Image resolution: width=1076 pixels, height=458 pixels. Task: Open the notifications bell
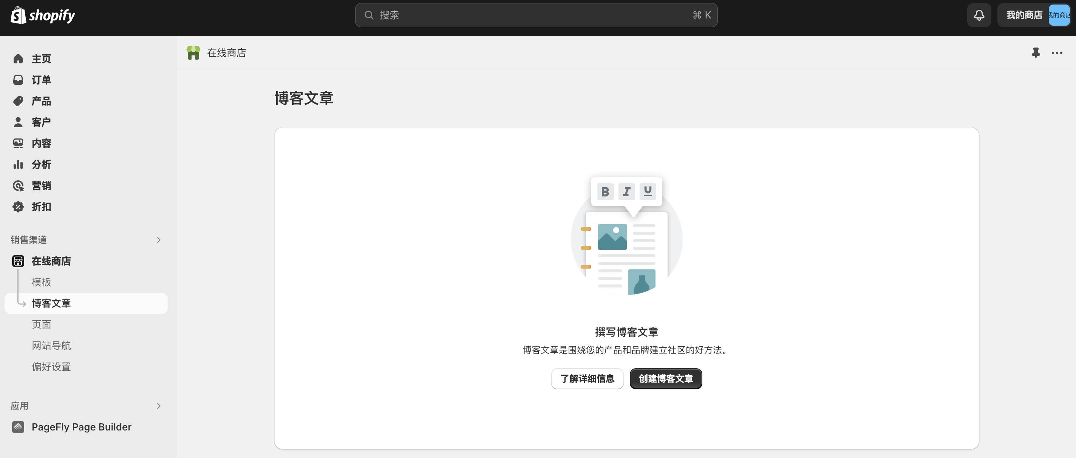979,15
